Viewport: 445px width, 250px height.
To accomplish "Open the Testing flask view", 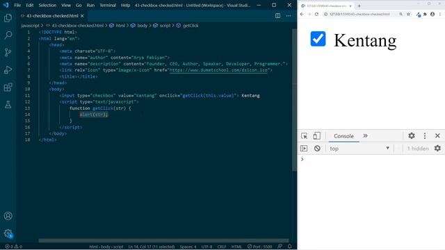I will click(x=8, y=105).
